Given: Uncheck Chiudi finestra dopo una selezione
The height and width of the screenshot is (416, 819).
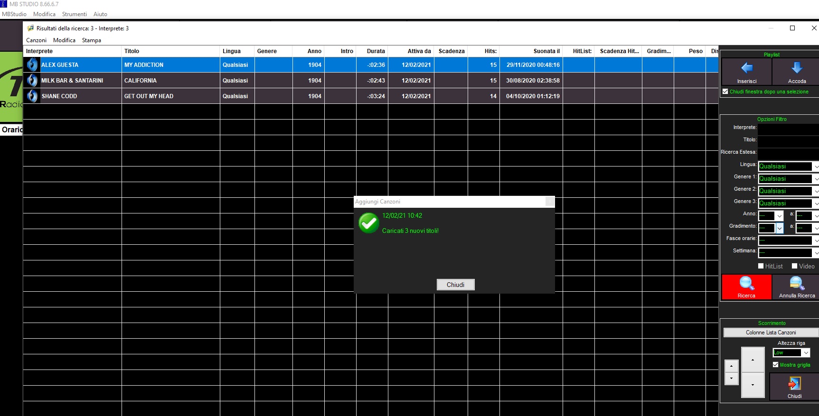Looking at the screenshot, I should point(725,92).
